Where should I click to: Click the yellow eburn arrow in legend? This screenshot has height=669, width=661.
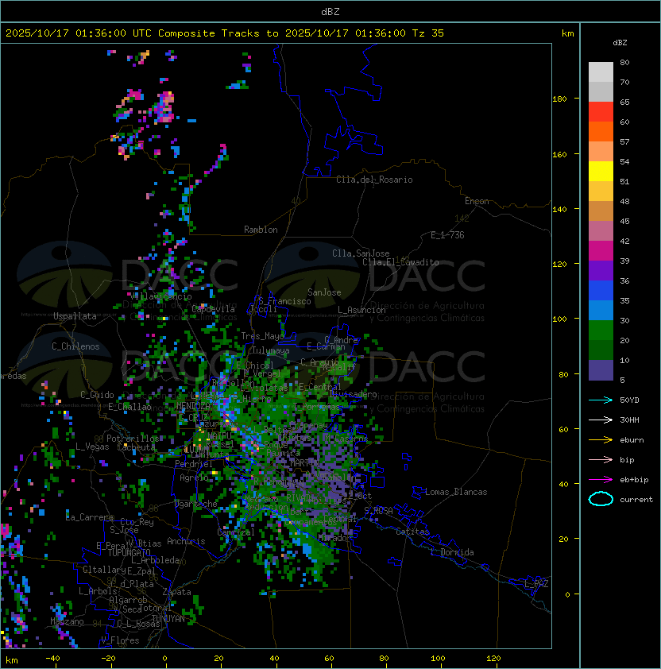601,440
